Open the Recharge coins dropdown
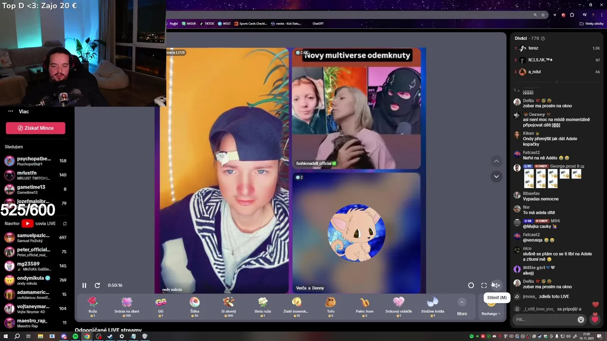607x341 pixels. tap(491, 314)
